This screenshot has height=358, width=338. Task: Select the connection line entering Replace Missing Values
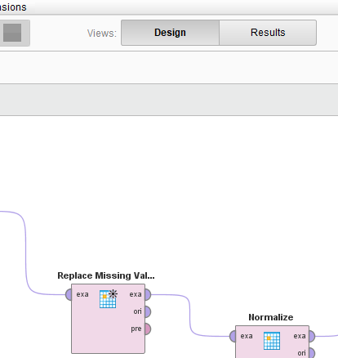26,253
